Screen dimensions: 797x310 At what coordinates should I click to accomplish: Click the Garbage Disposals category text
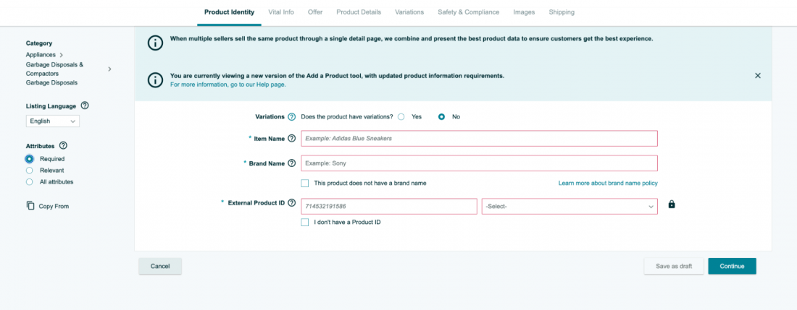(52, 82)
